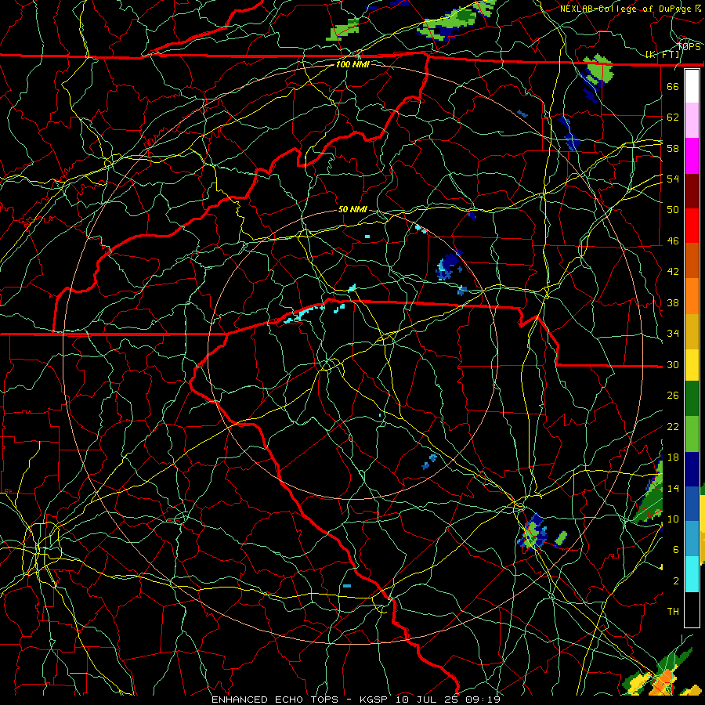The width and height of the screenshot is (705, 705).
Task: Click the "42" legend value
Action: point(673,272)
